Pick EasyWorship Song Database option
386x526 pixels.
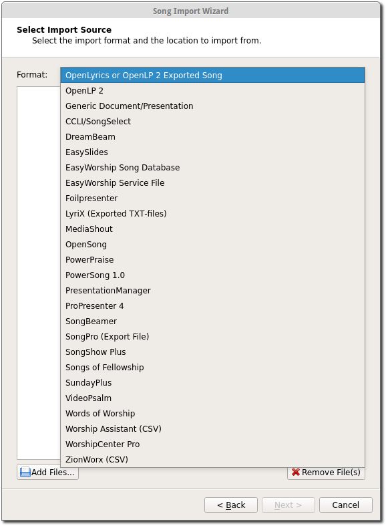point(212,167)
